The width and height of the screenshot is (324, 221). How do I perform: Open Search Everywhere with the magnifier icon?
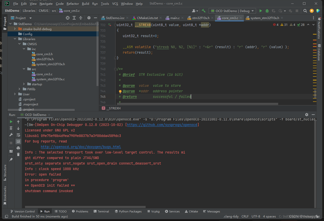[x=305, y=11]
